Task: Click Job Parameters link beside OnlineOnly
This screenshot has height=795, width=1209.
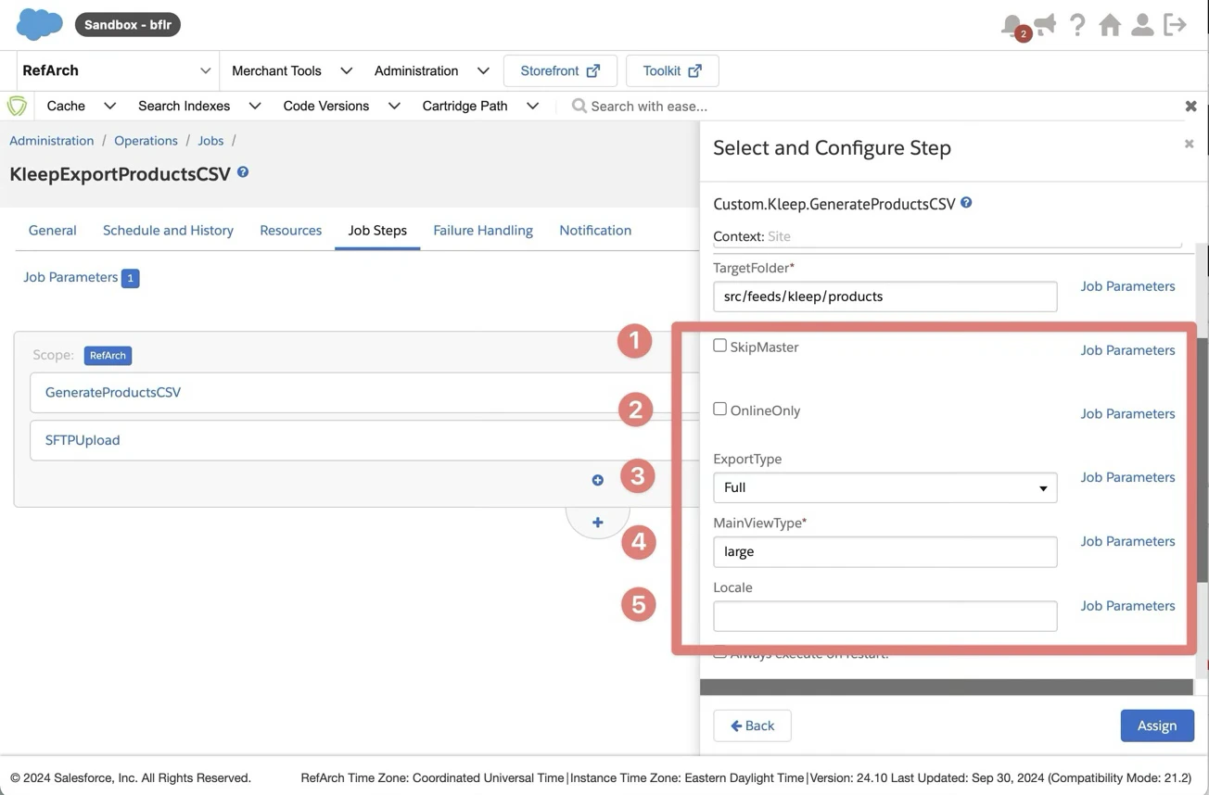Action: pyautogui.click(x=1127, y=413)
